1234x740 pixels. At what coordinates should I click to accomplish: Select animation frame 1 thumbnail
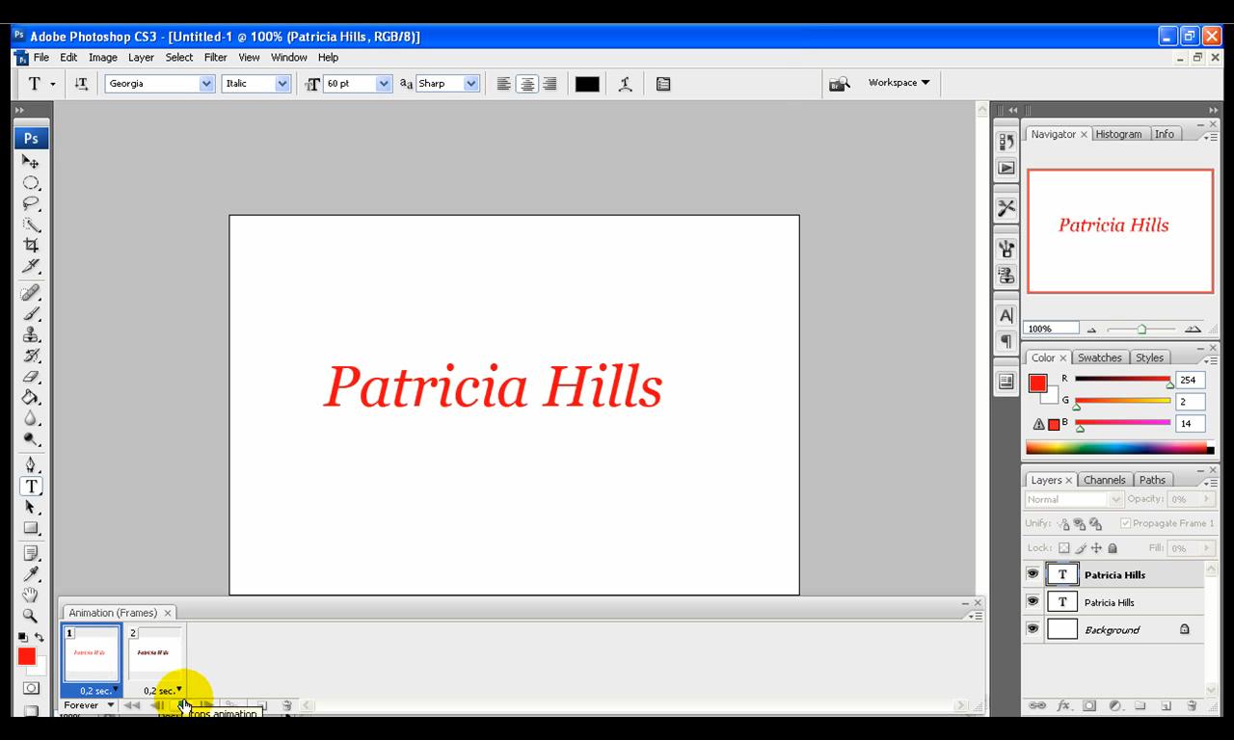point(91,653)
